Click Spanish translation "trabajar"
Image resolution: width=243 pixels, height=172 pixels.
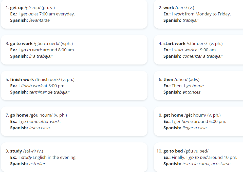point(190,20)
